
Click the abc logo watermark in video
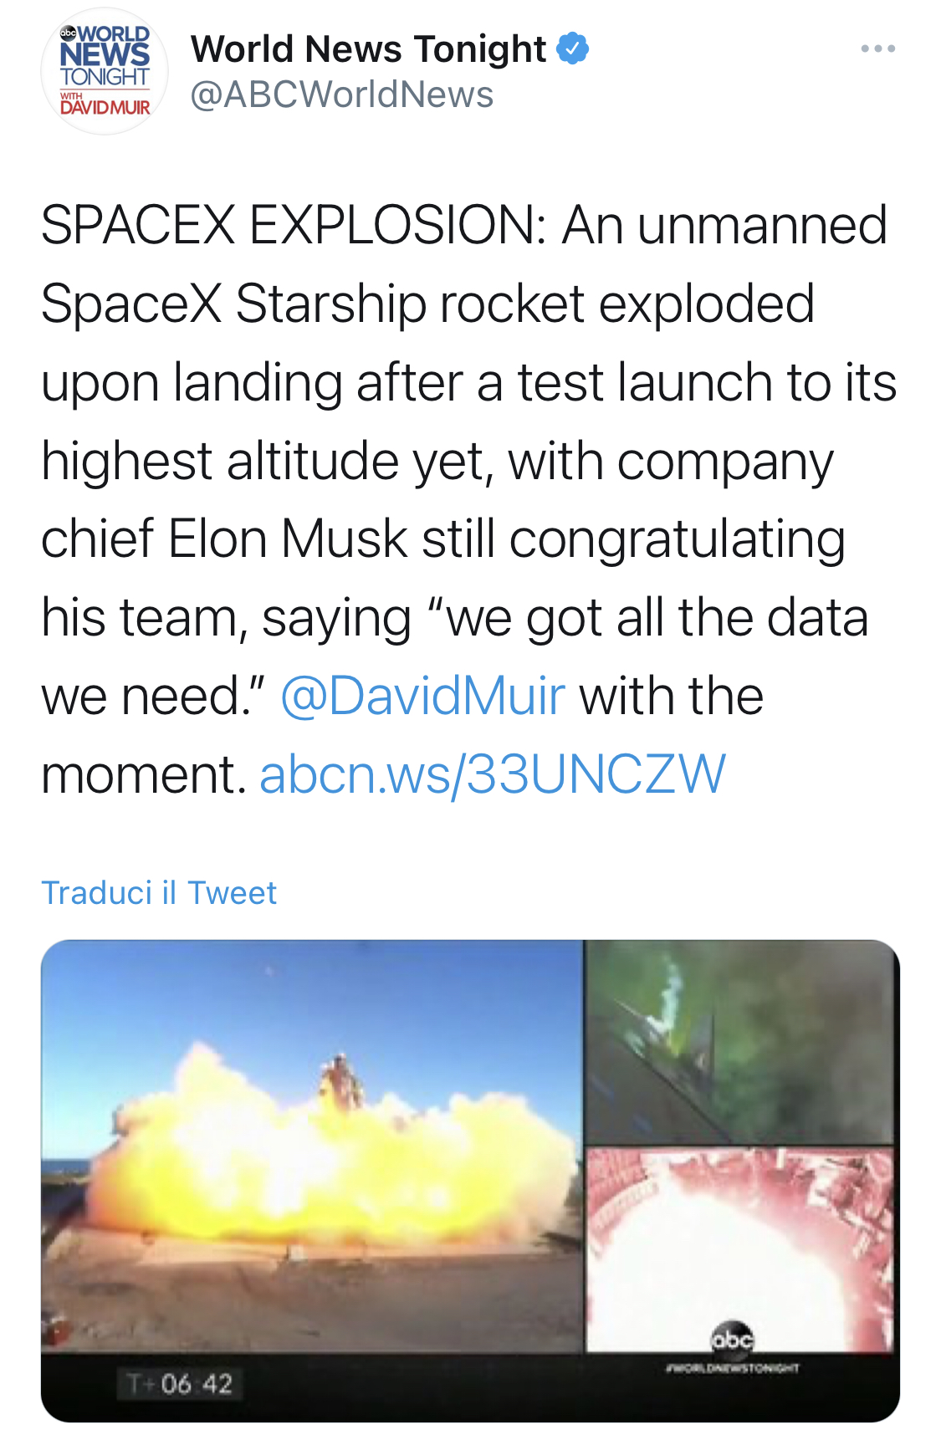click(x=733, y=1339)
